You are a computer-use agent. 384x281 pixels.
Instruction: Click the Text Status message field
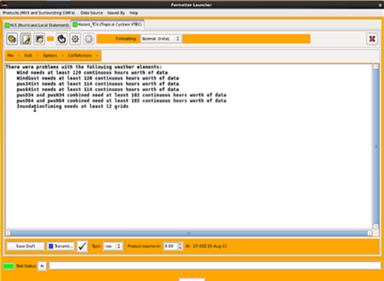[x=215, y=266]
